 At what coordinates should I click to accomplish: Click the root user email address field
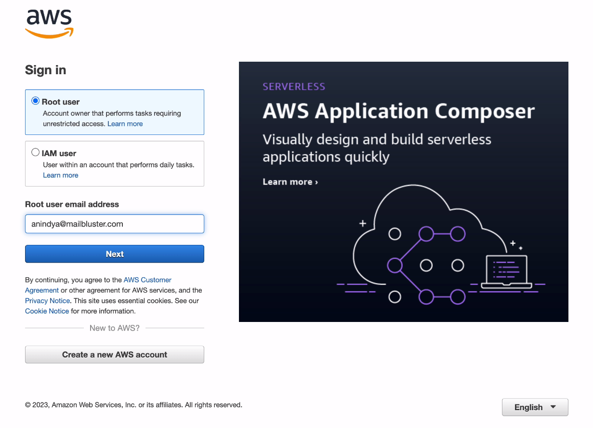[114, 224]
